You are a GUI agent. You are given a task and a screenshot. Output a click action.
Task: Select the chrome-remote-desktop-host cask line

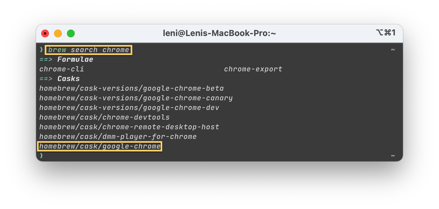(129, 127)
